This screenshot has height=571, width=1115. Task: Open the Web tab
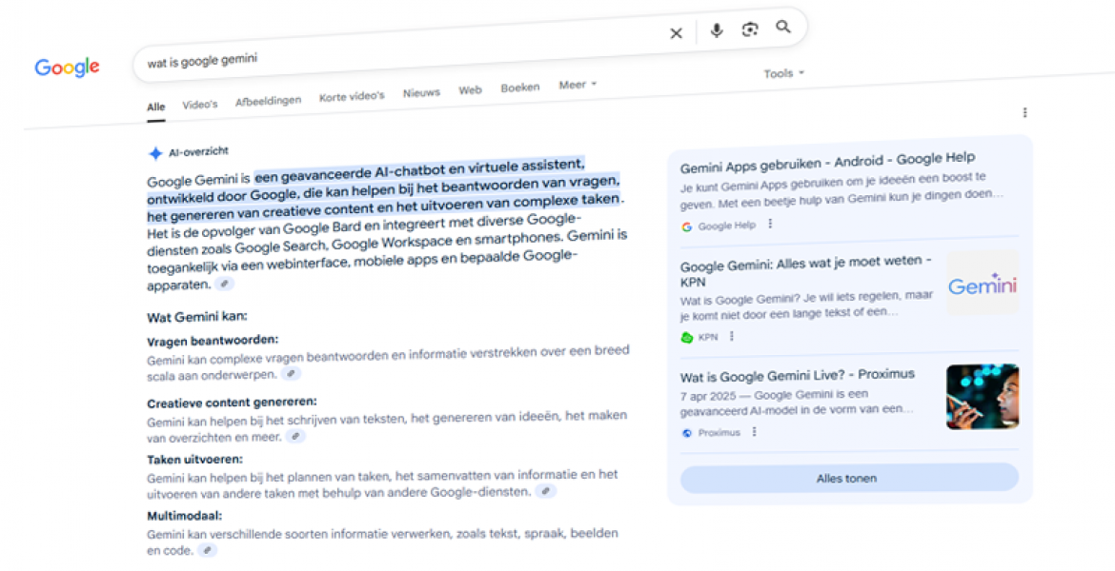point(470,90)
